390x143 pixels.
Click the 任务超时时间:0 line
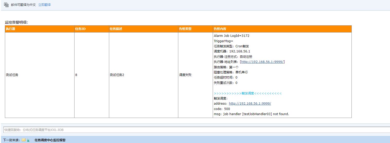(226, 78)
